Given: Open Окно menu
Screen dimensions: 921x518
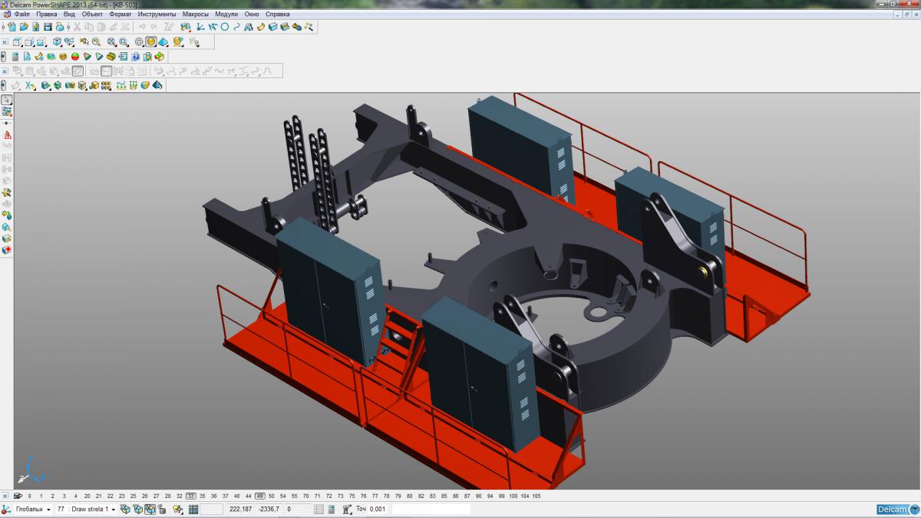Looking at the screenshot, I should (252, 14).
